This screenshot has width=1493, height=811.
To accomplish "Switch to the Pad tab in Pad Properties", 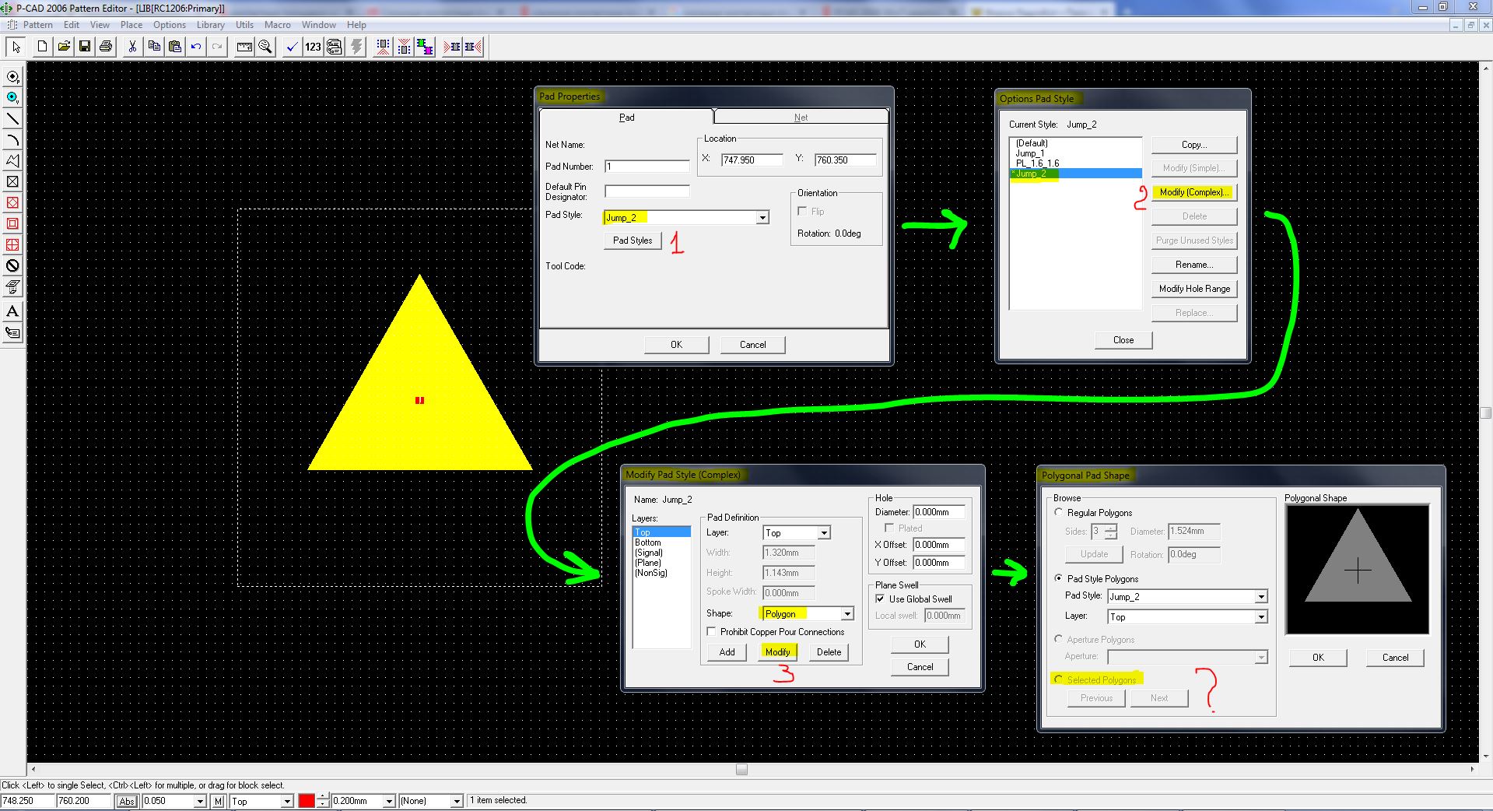I will point(626,117).
